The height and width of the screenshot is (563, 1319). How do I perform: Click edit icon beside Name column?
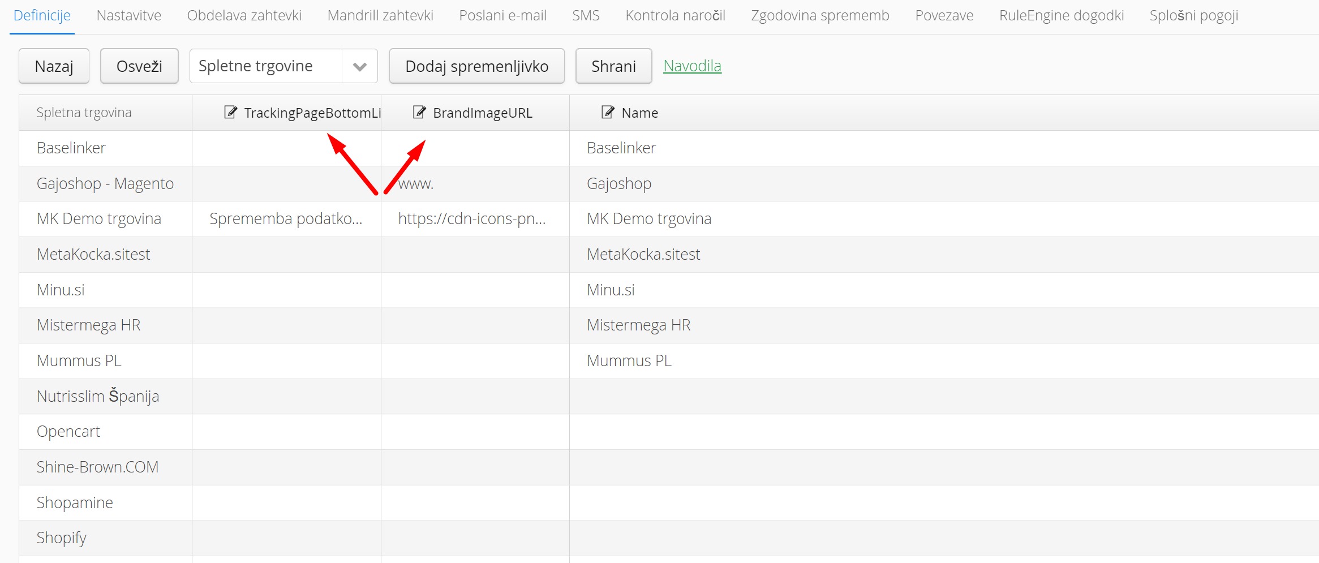pos(608,112)
